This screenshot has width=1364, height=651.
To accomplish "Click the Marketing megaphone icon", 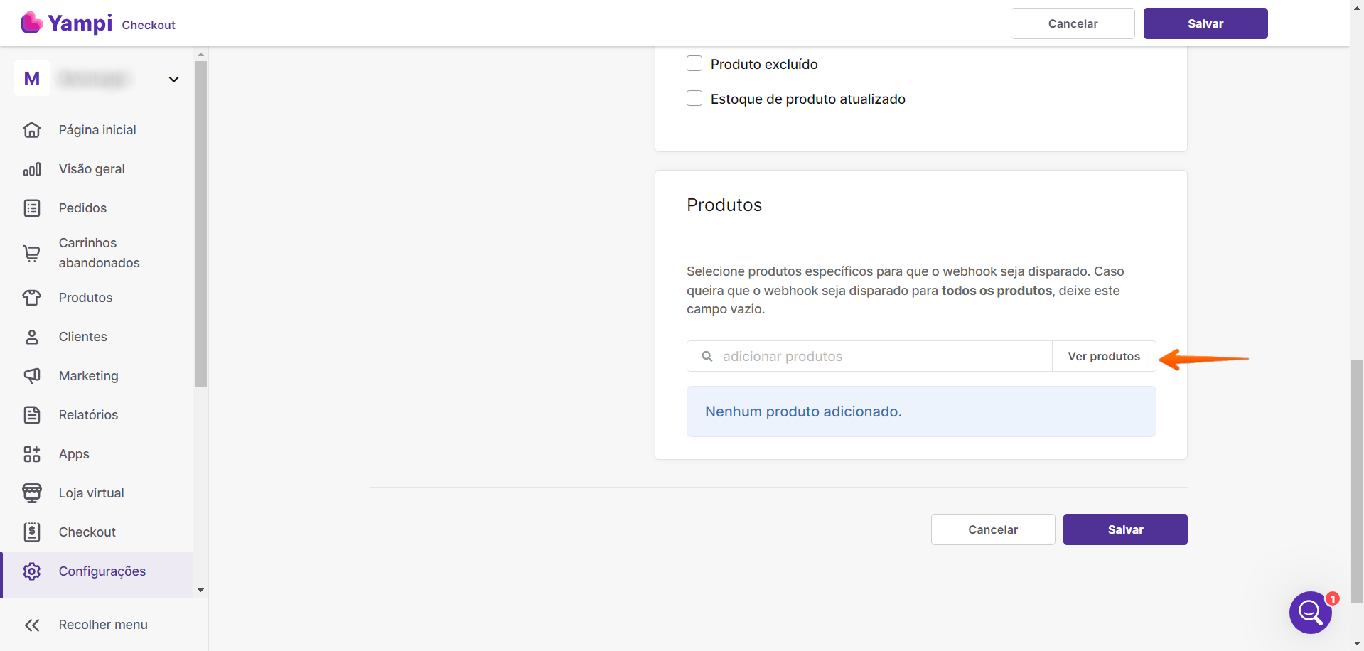I will [x=32, y=376].
